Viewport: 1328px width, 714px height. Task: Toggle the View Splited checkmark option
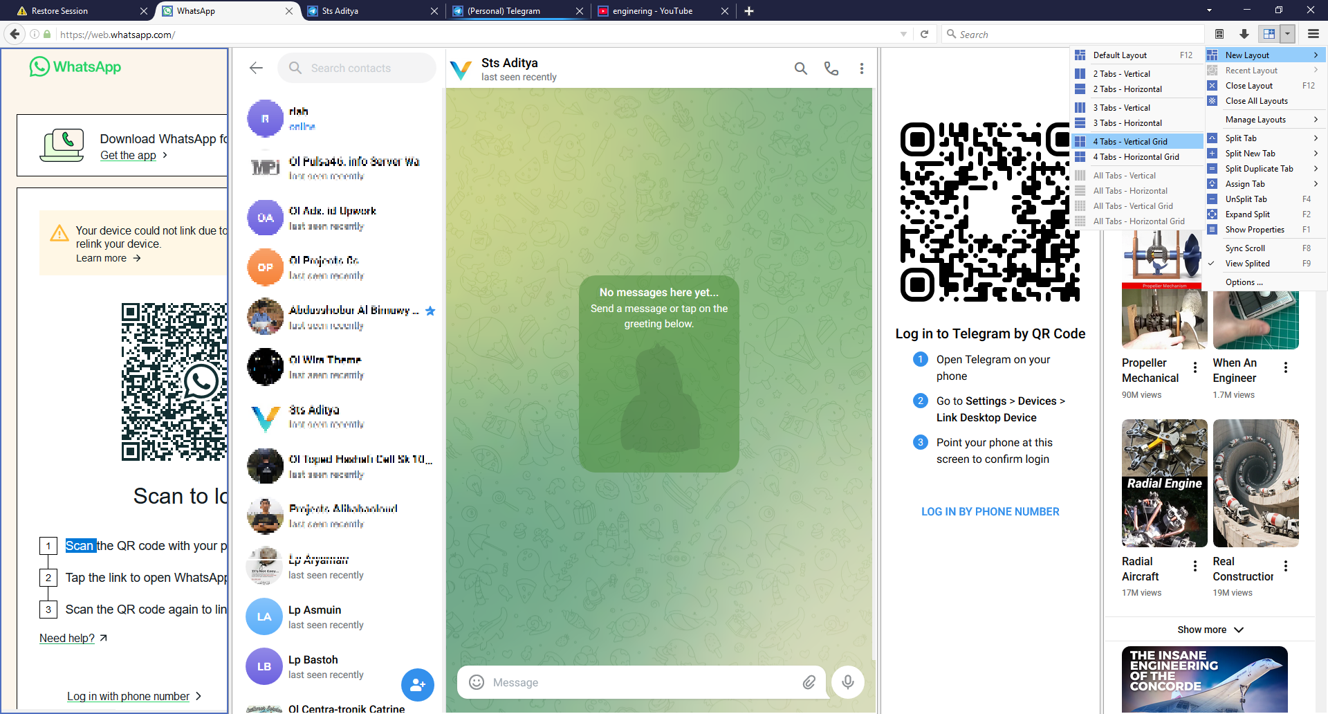coord(1247,264)
